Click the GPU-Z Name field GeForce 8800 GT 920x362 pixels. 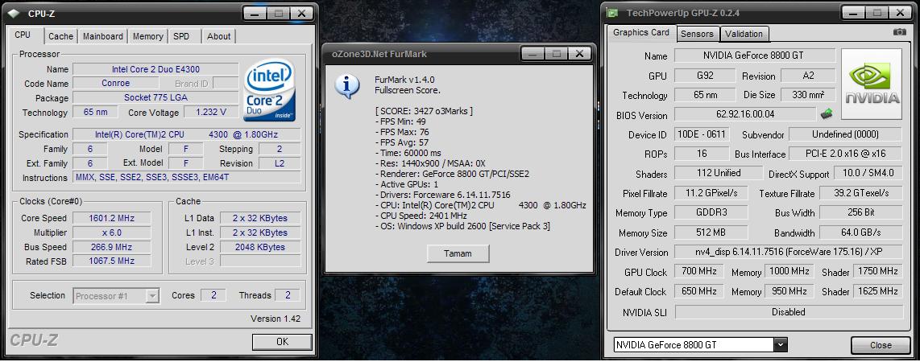click(755, 56)
